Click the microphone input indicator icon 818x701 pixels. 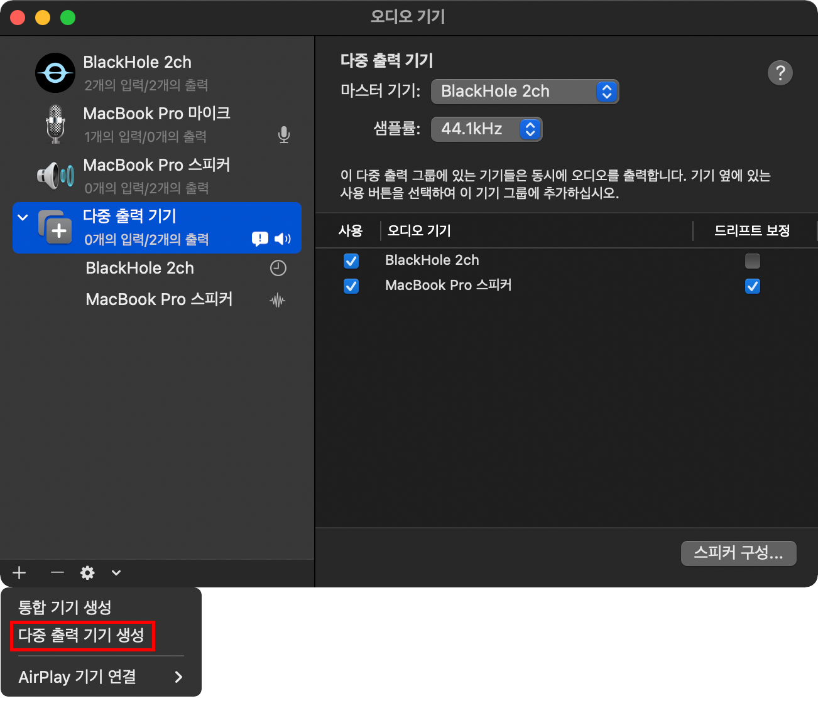[x=284, y=135]
